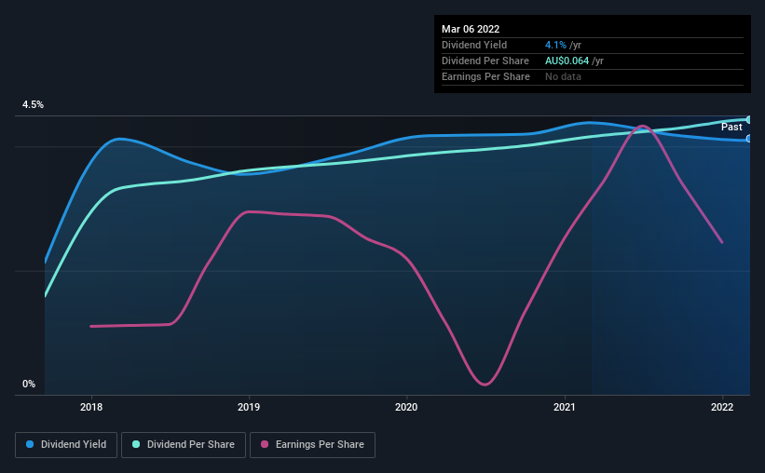Click the 2021 x-axis label
The width and height of the screenshot is (765, 473).
[x=565, y=407]
